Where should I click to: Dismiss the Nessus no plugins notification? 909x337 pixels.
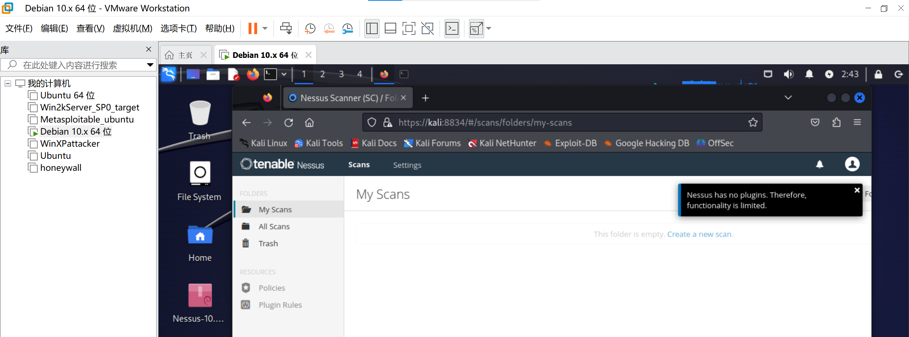tap(857, 190)
